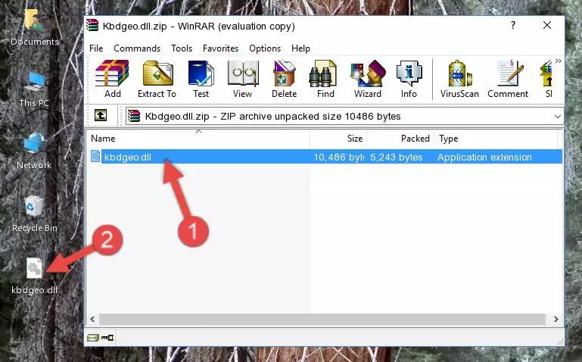Click the Extract To toolbar icon
This screenshot has height=362, width=582.
click(x=157, y=79)
